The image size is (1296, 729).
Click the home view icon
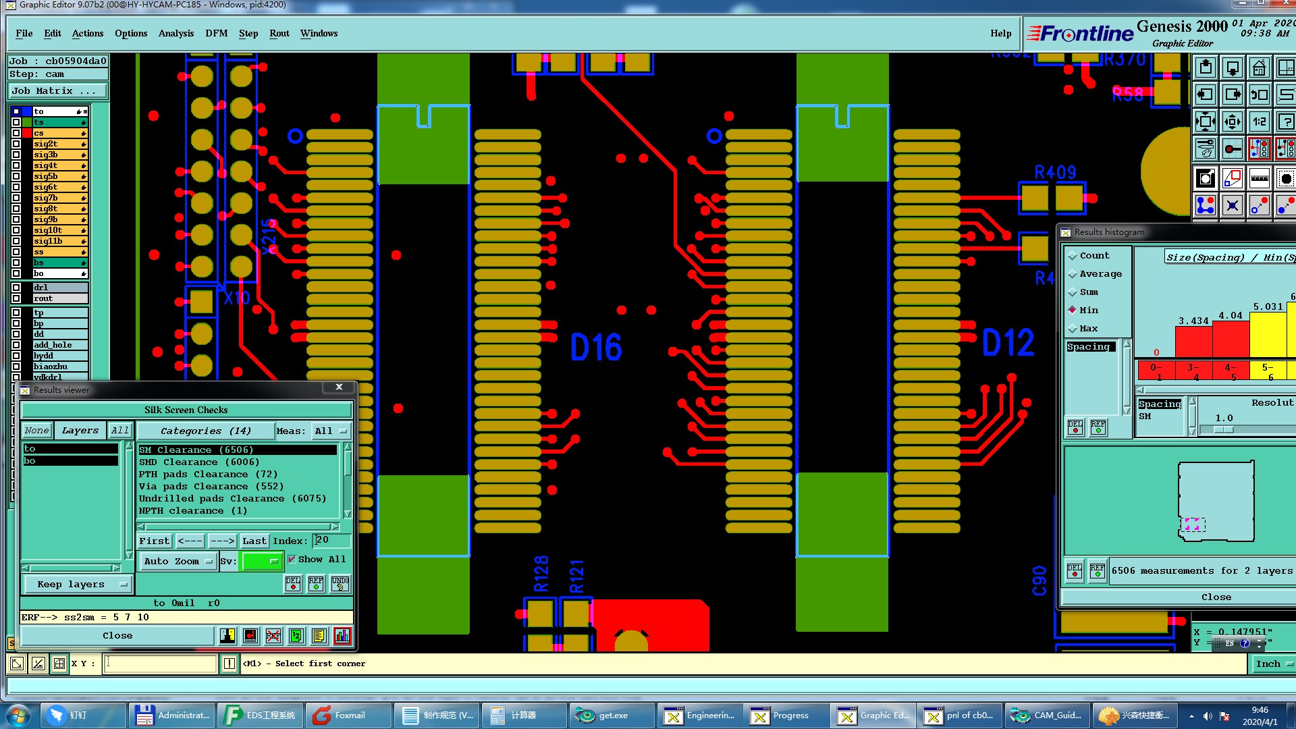pyautogui.click(x=1259, y=67)
